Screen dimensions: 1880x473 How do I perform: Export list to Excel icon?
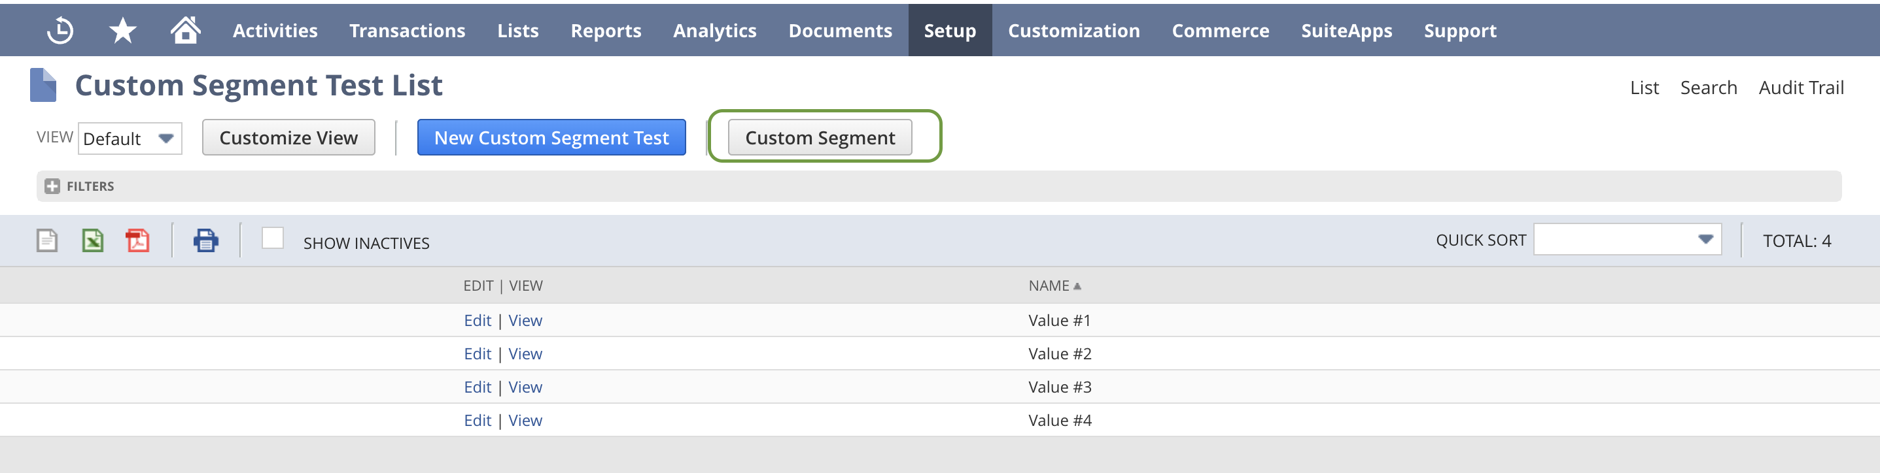(x=93, y=240)
